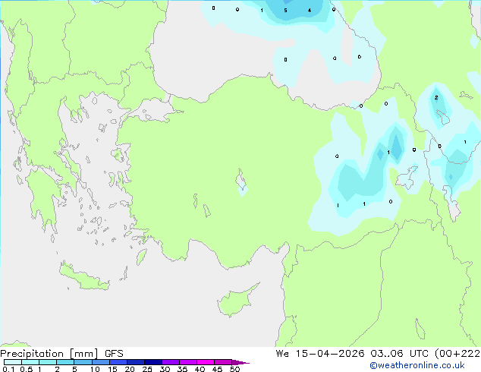This screenshot has width=481, height=372.
Task: Click the "45" legend scale label
Action: pos(217,369)
